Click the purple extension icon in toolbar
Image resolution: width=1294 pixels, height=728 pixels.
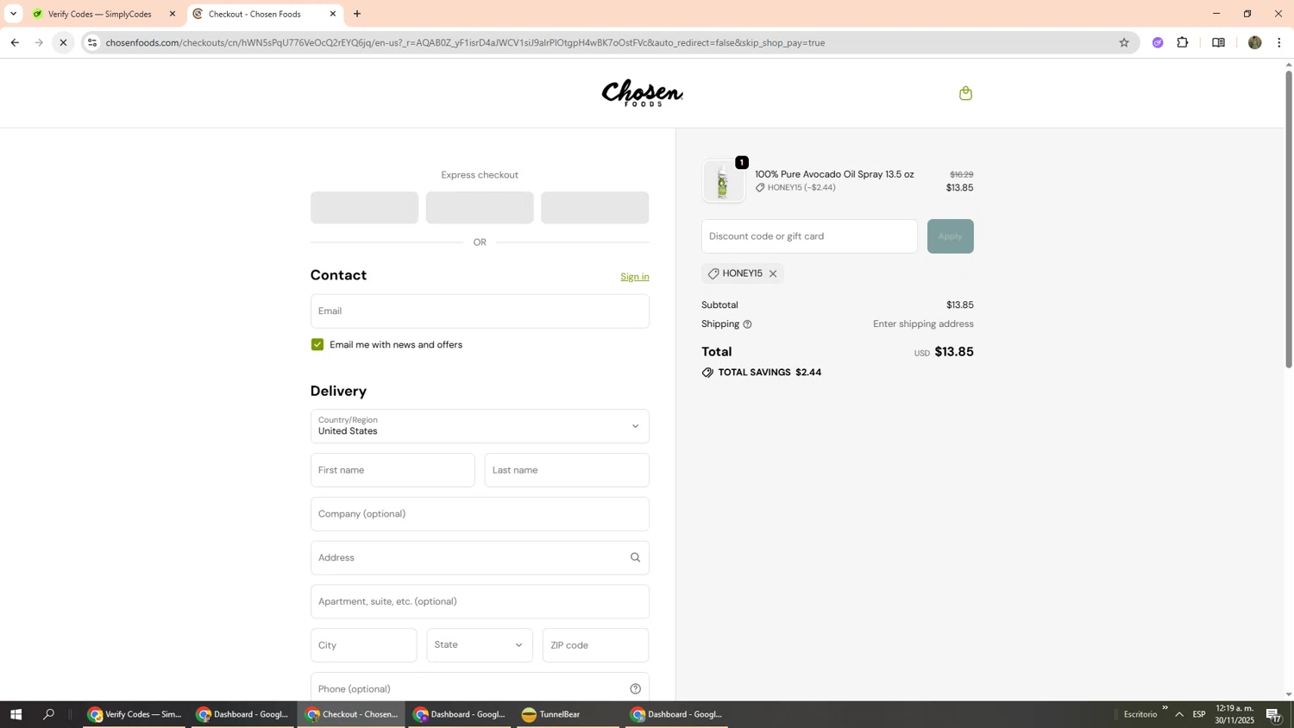(x=1158, y=42)
